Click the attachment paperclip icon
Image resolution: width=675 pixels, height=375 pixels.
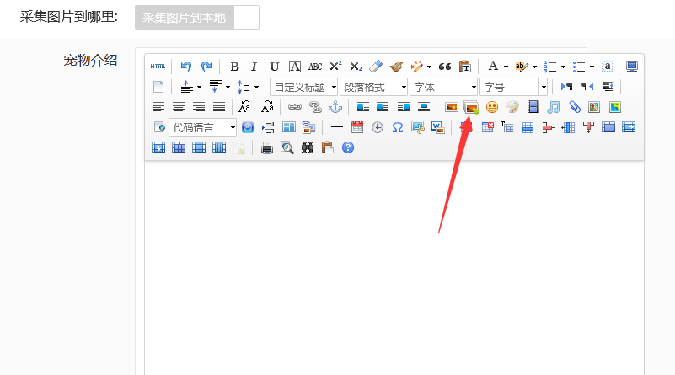tap(574, 107)
